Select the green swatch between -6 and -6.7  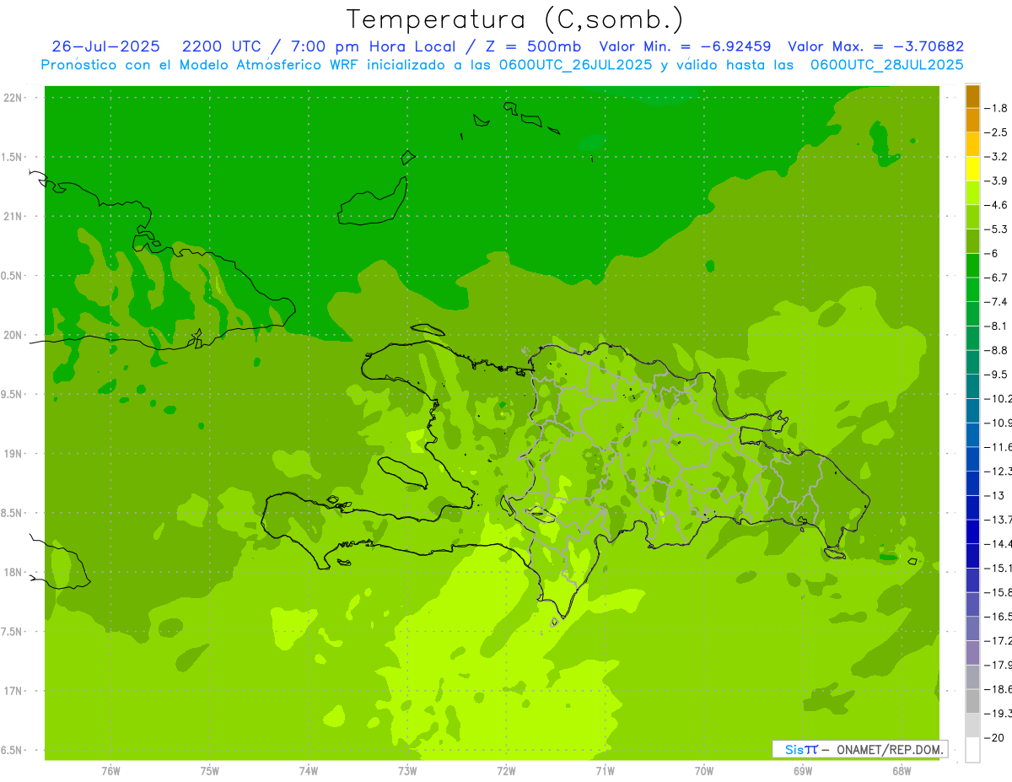click(x=972, y=266)
